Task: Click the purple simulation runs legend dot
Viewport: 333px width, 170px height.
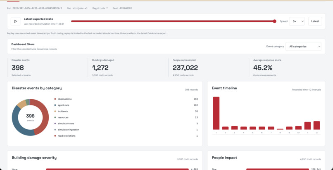Action: point(55,123)
